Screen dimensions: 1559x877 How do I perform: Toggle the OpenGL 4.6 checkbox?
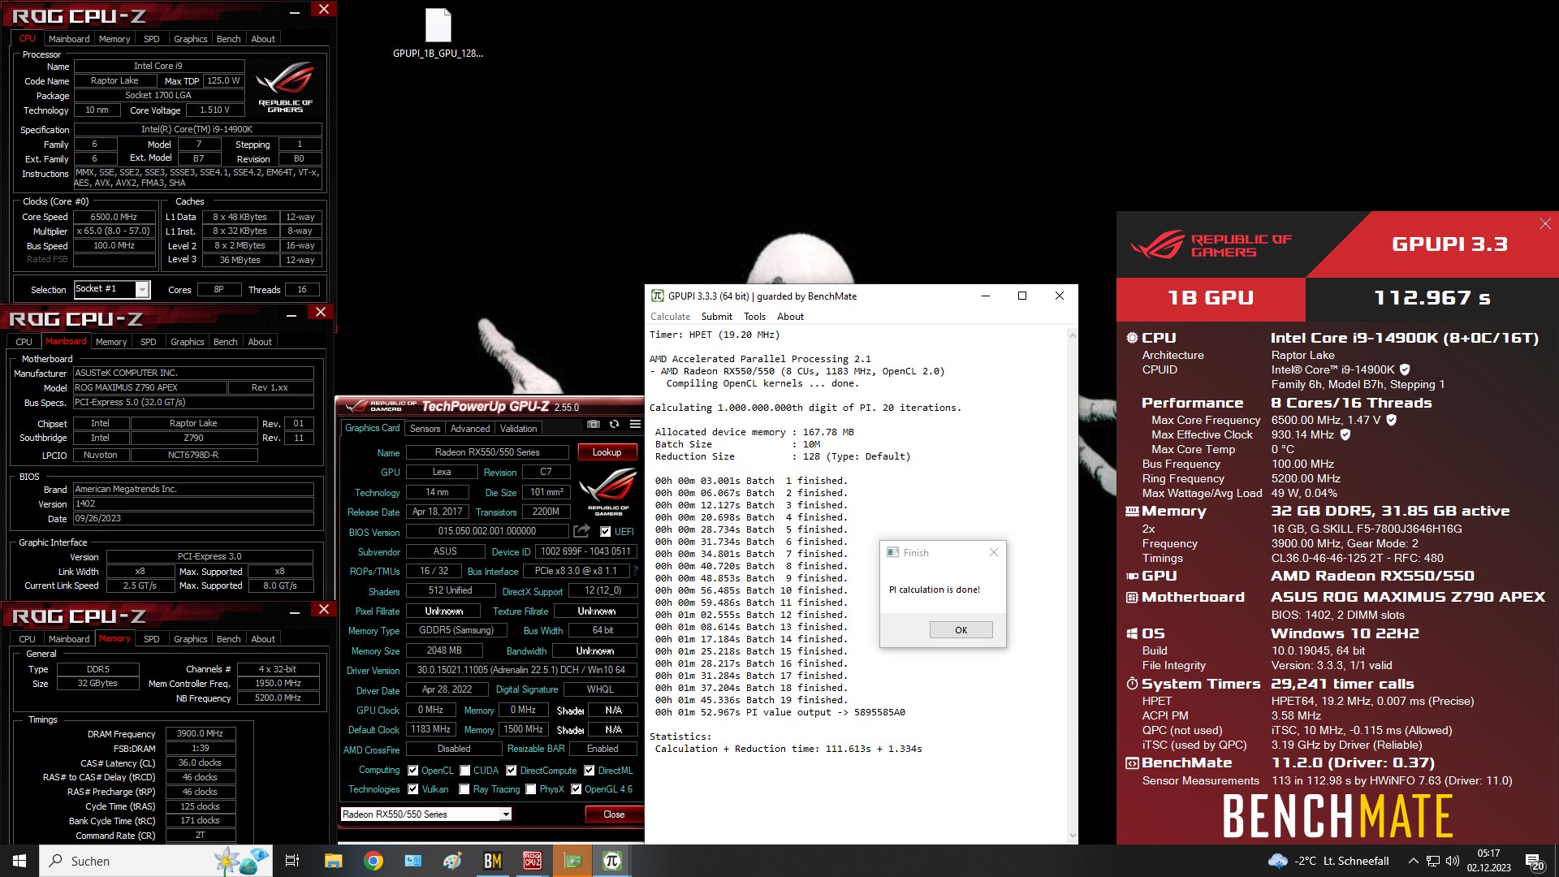tap(577, 789)
